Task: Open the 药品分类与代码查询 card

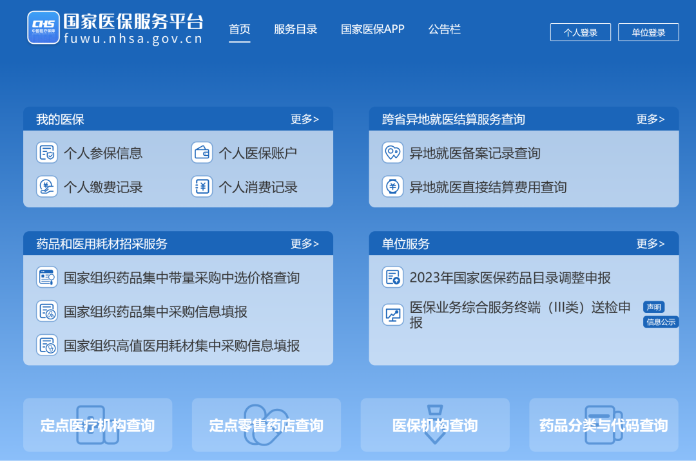Action: pyautogui.click(x=604, y=425)
